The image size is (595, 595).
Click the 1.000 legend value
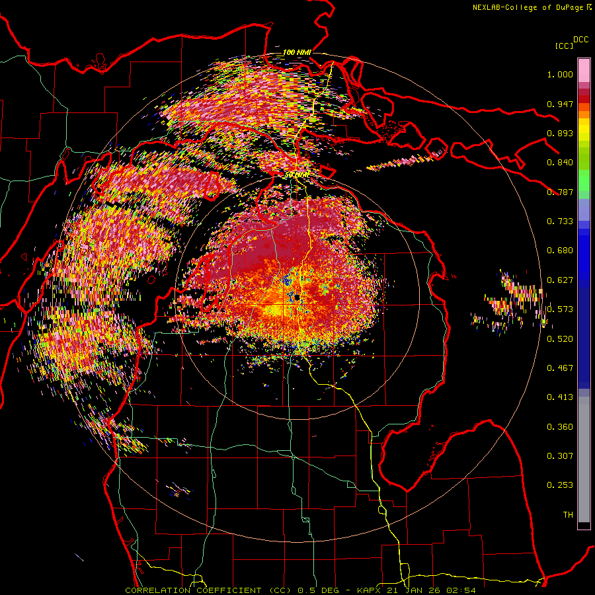560,74
